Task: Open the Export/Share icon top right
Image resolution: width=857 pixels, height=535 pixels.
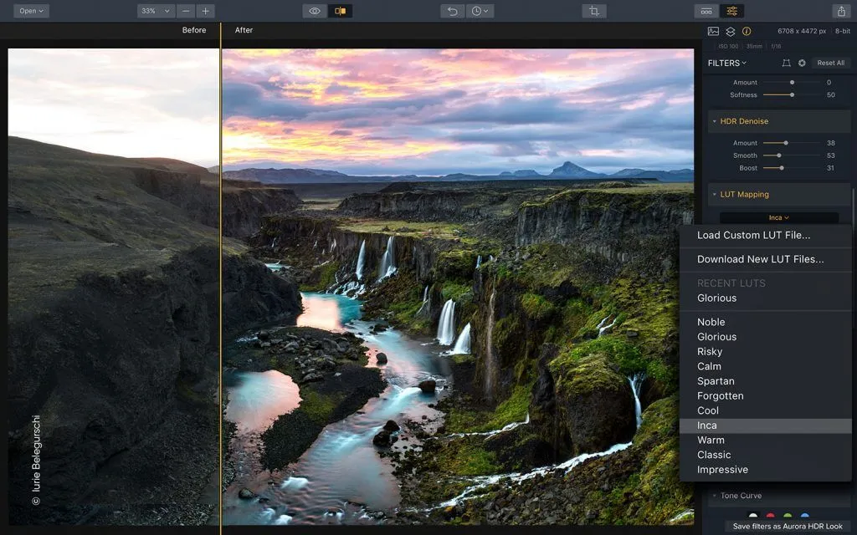Action: (x=843, y=11)
